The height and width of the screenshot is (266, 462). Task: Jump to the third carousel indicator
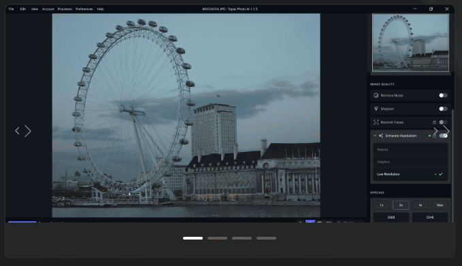click(x=242, y=238)
